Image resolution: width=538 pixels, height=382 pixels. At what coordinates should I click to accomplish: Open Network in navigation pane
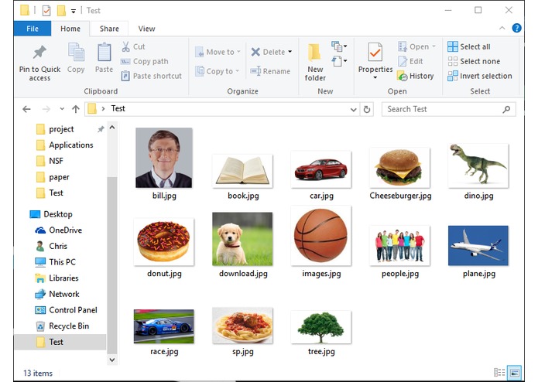[x=57, y=294]
